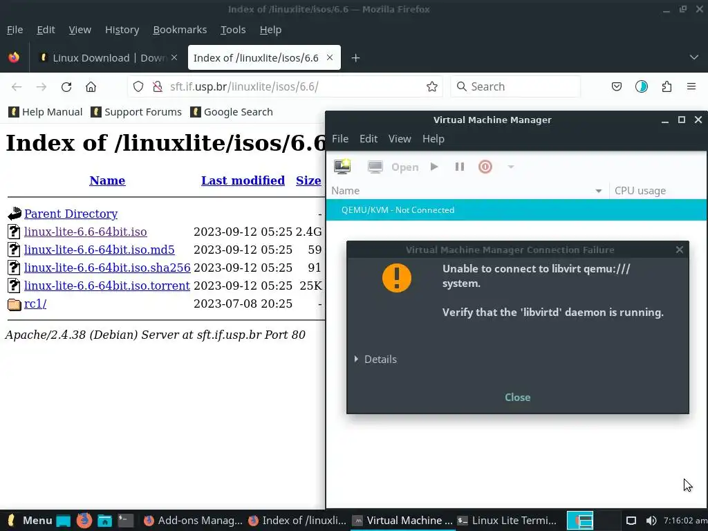Click the workspace switcher in the panel
Image resolution: width=708 pixels, height=531 pixels.
pyautogui.click(x=593, y=521)
